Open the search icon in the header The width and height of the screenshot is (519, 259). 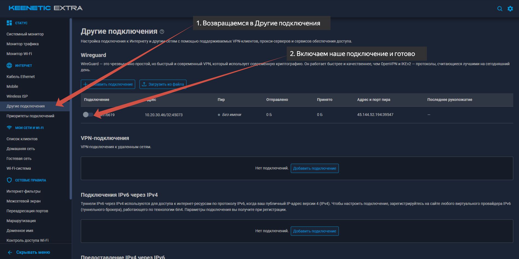500,8
